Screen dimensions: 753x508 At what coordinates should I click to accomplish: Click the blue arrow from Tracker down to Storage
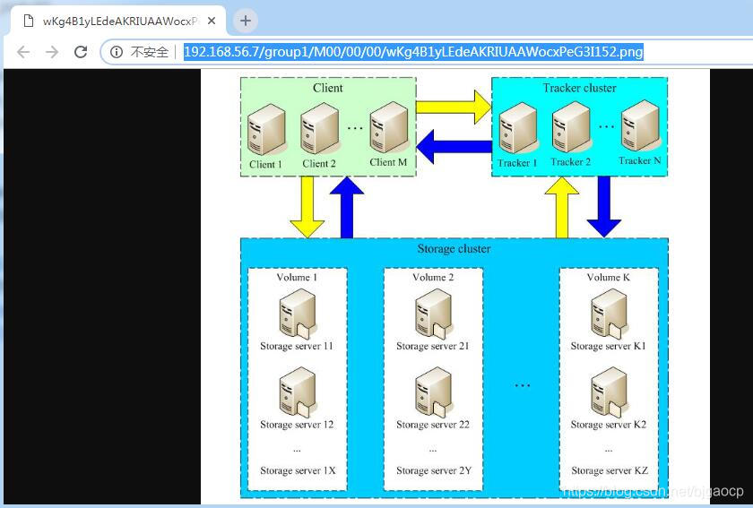click(x=604, y=207)
